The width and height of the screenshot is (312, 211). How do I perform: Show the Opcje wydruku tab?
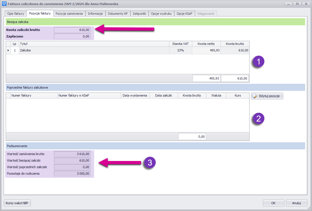coord(161,13)
